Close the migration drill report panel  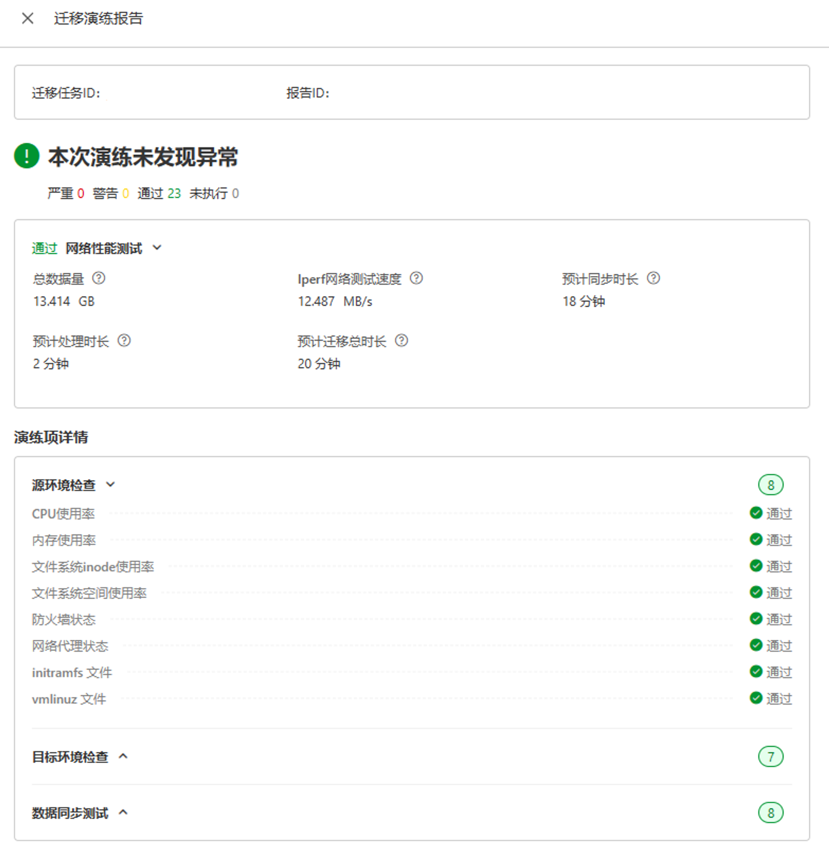[x=27, y=19]
